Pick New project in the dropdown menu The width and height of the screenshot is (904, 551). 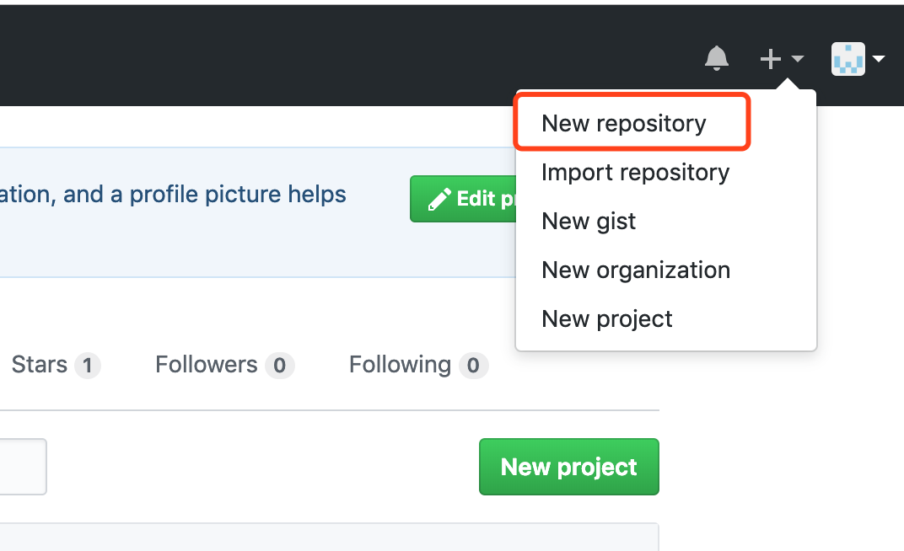pos(607,319)
